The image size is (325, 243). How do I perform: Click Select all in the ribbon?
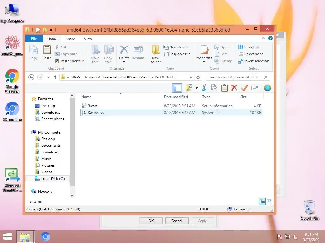pyautogui.click(x=249, y=47)
